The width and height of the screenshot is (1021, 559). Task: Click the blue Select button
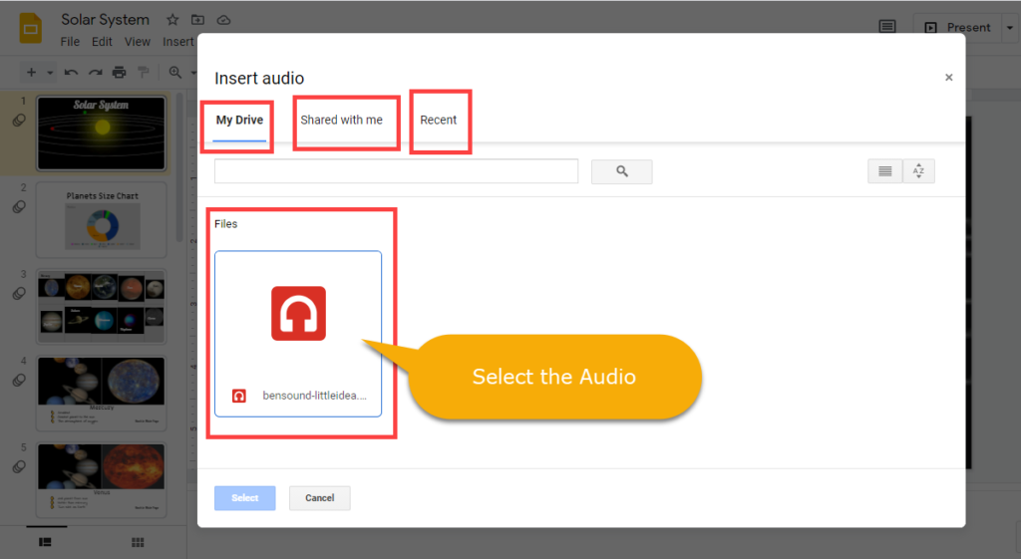pos(245,498)
